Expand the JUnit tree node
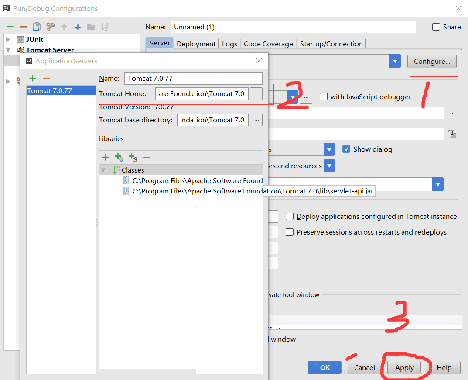468x380 pixels. [8, 39]
